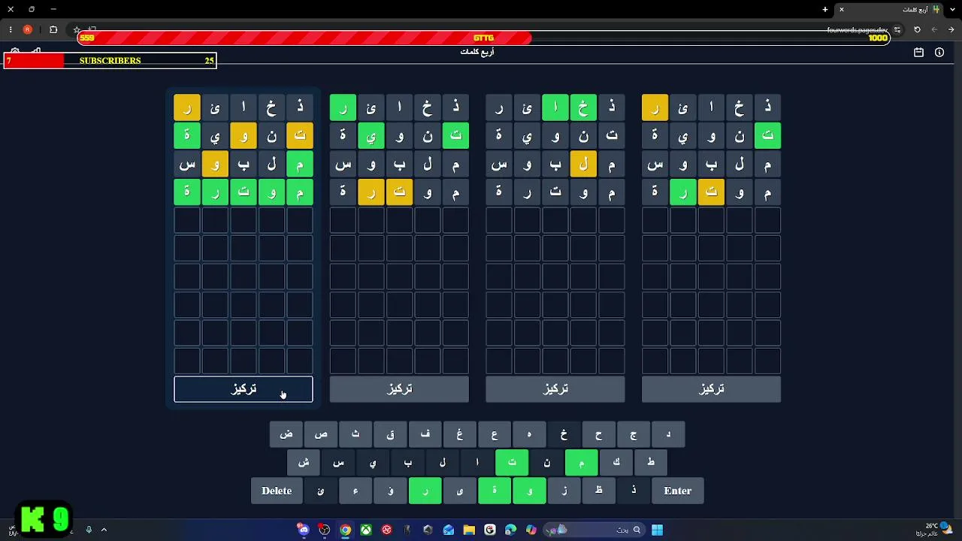This screenshot has height=541, width=962.
Task: Tap the د key on on-screen keyboard
Action: pos(668,434)
